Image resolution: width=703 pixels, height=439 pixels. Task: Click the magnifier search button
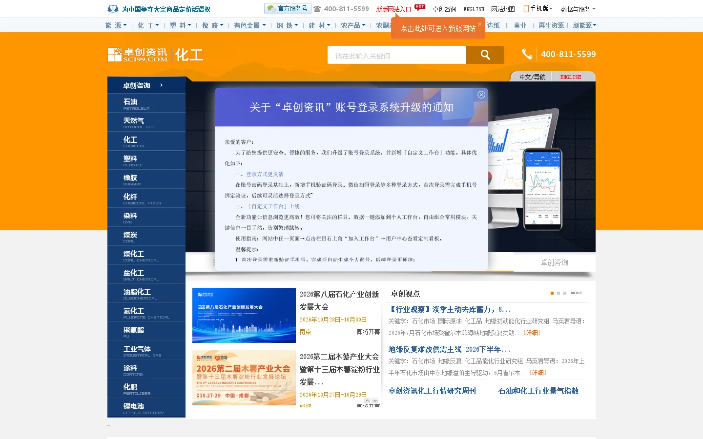485,55
